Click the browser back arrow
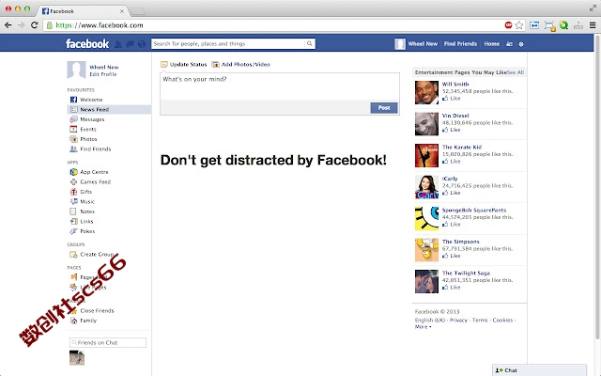 coord(8,25)
